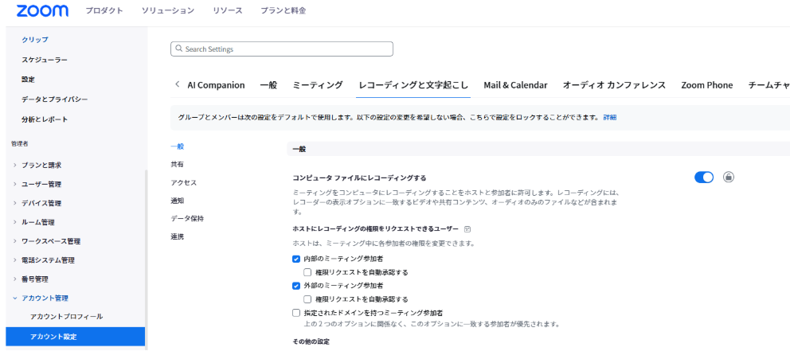Image resolution: width=790 pixels, height=359 pixels.
Task: Switch to ミーティング tab
Action: click(x=318, y=85)
